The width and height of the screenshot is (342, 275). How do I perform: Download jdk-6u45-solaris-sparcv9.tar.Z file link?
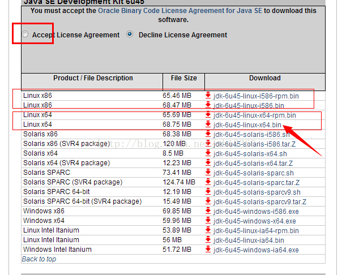[260, 202]
